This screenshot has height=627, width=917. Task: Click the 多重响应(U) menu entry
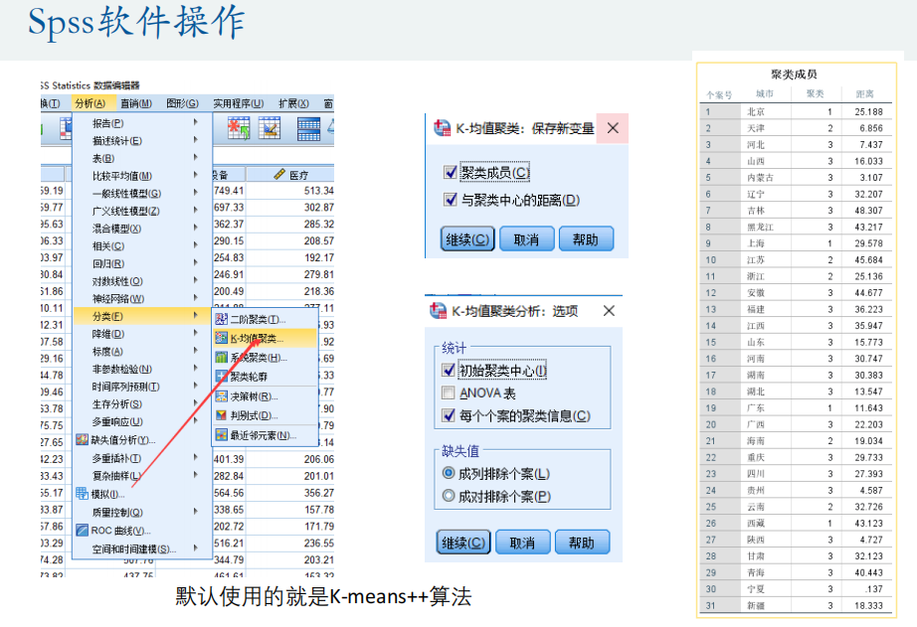(x=142, y=421)
